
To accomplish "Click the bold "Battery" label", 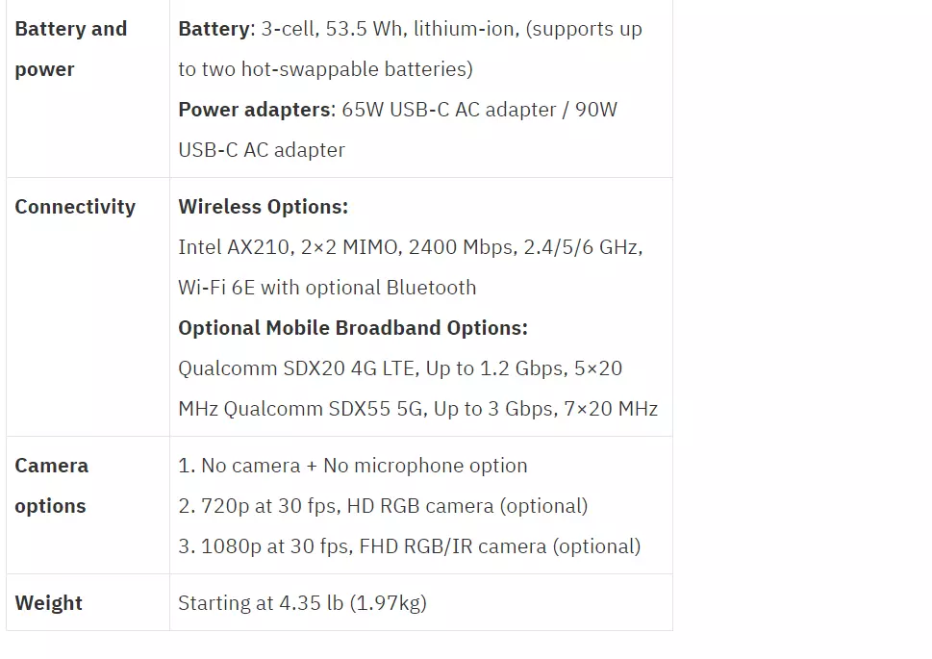I will [214, 29].
